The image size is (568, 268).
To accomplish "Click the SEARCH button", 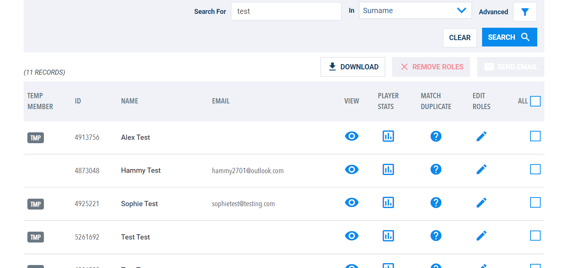I will pos(509,37).
